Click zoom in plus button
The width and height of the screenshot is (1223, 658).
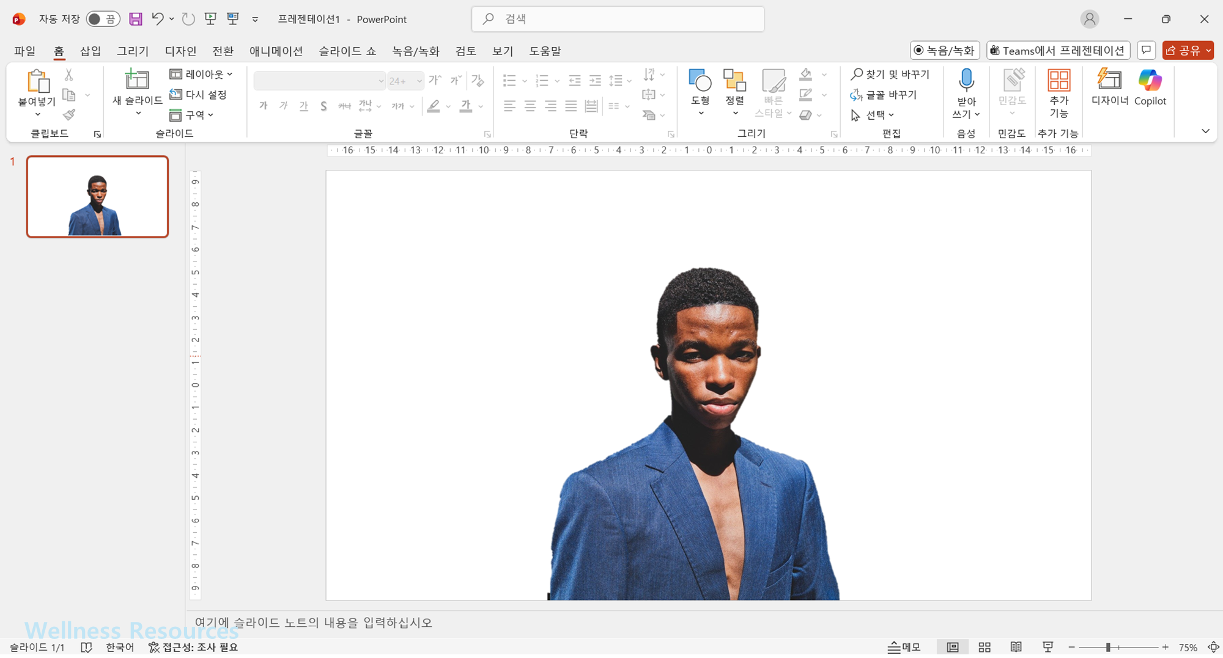(1166, 647)
